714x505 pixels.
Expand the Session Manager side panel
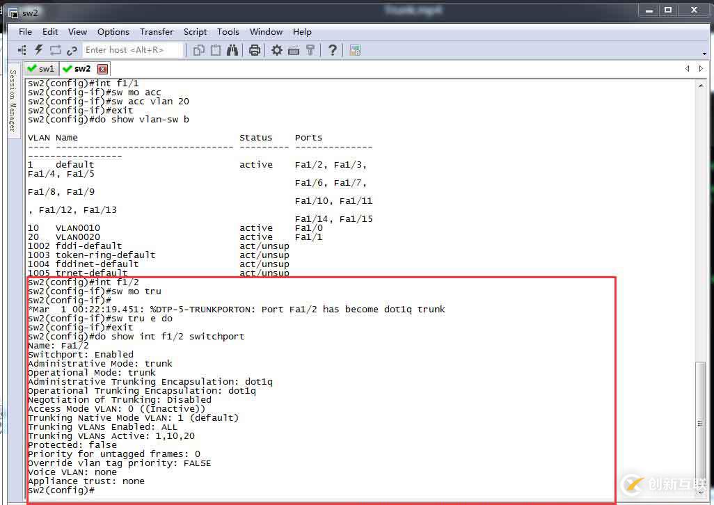pos(13,101)
